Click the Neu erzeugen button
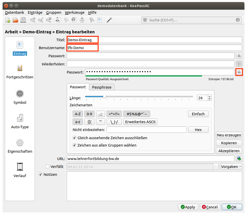 click(x=229, y=135)
